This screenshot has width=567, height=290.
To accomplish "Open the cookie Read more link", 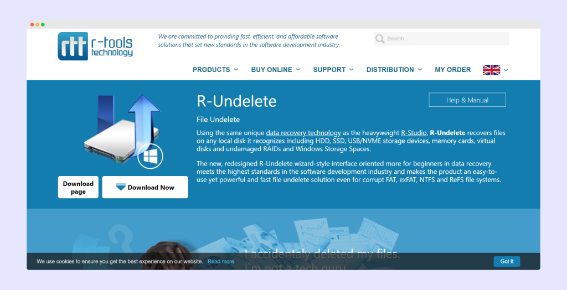I will [220, 261].
